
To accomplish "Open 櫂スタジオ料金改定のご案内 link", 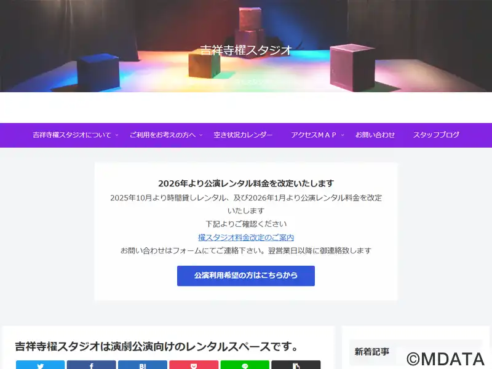I will 246,237.
